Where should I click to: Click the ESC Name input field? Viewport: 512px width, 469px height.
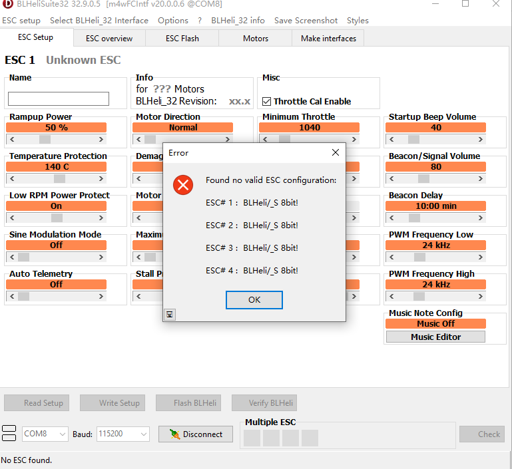point(59,98)
